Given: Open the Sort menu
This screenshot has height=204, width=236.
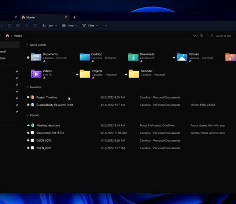Looking at the screenshot, I should coord(50,26).
